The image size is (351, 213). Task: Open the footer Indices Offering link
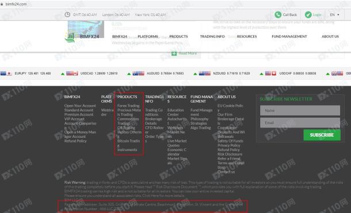tap(129, 134)
